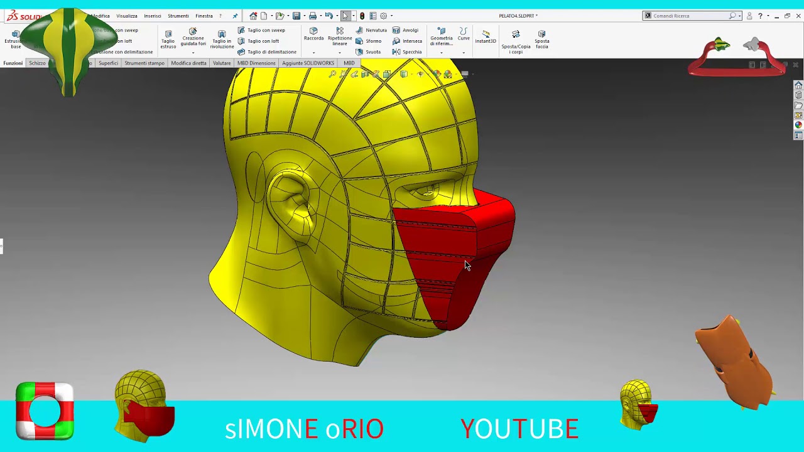Open the Inserisci menu
Image resolution: width=804 pixels, height=452 pixels.
coord(153,16)
